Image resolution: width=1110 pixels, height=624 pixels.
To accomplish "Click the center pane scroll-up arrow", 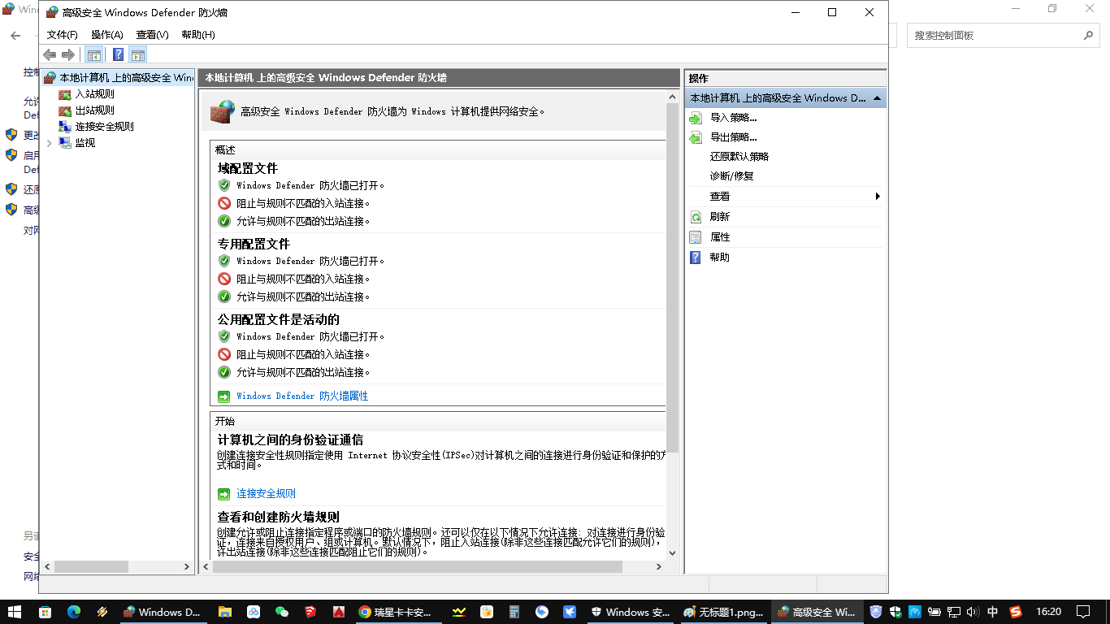I will [672, 97].
